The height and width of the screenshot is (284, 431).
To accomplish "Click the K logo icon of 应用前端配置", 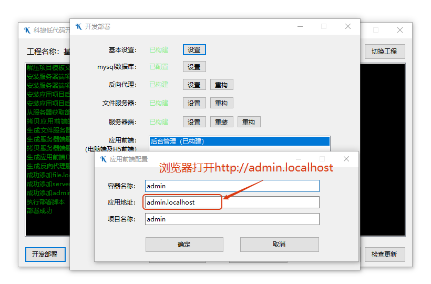I will point(103,159).
